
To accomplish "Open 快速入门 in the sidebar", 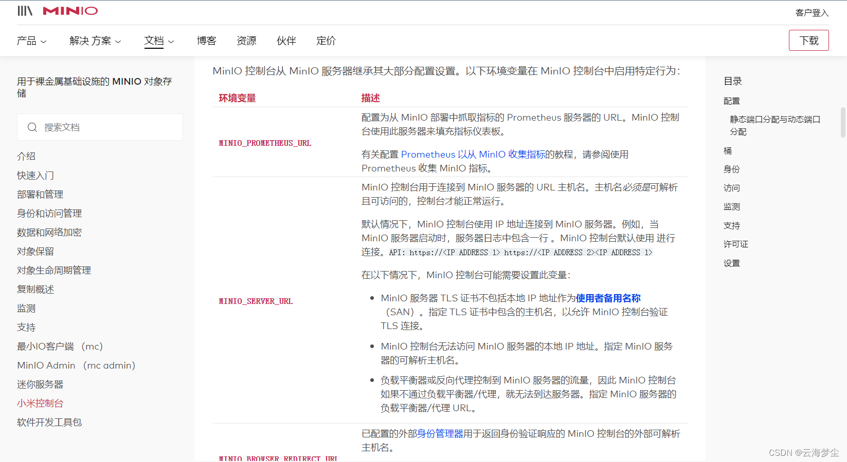I will pos(35,175).
